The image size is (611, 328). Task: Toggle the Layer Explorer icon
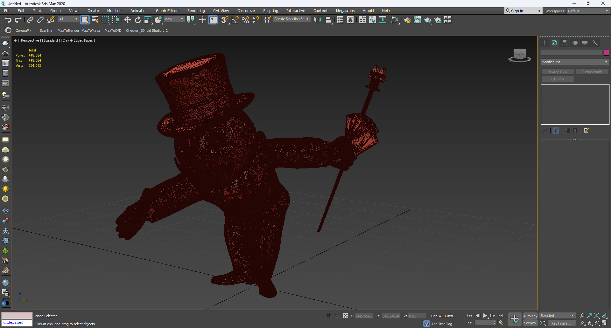350,20
